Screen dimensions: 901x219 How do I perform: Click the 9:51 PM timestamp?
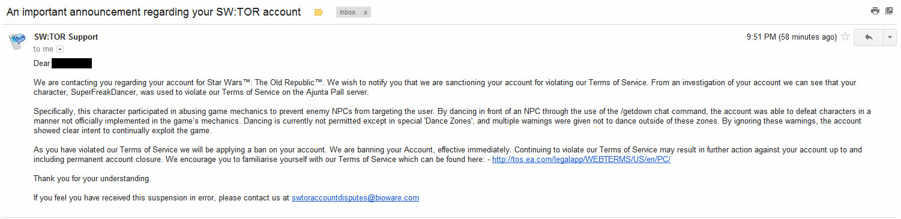(x=792, y=37)
